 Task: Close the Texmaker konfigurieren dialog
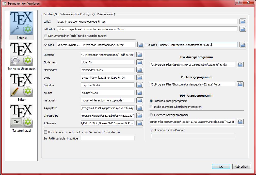pos(248,2)
